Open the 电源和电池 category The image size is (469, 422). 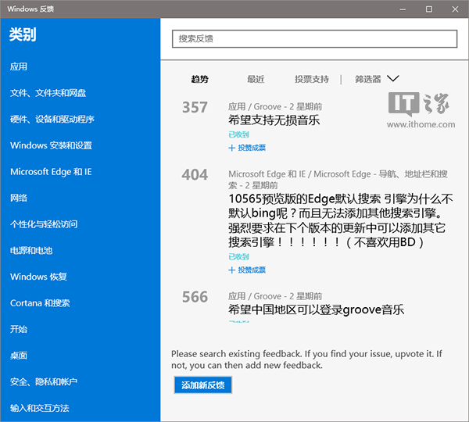point(31,250)
